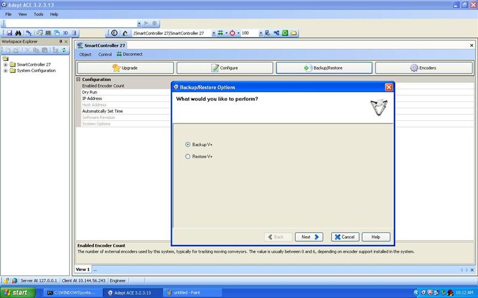This screenshot has width=478, height=298.
Task: Click the lock icon in status bar
Action: [x=6, y=281]
